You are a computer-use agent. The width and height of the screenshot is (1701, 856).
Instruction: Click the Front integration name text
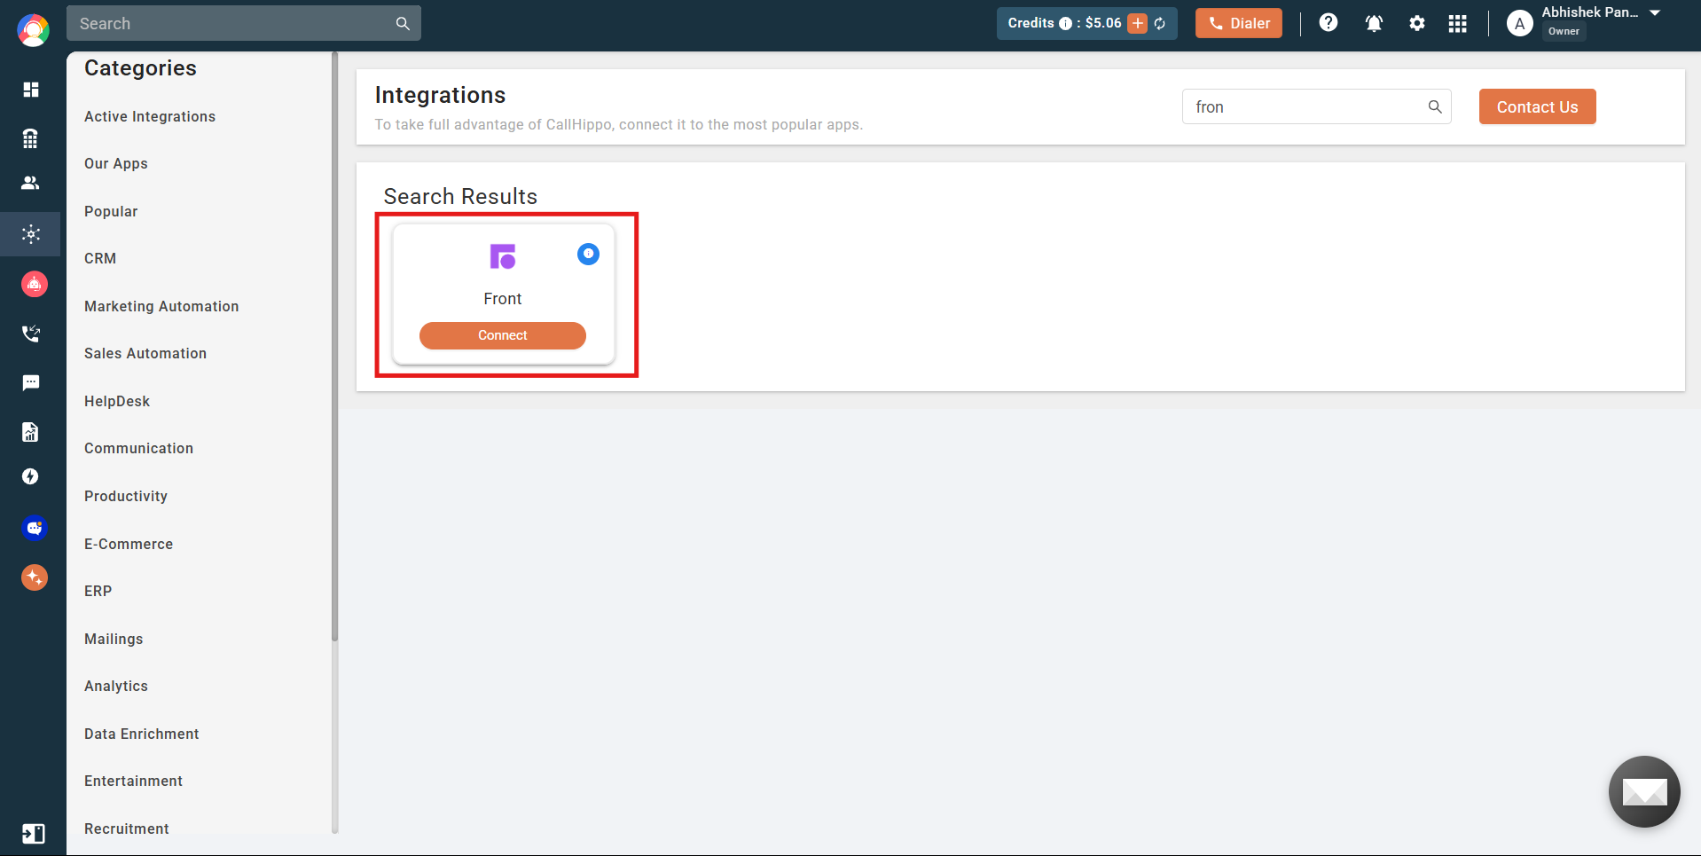[503, 299]
